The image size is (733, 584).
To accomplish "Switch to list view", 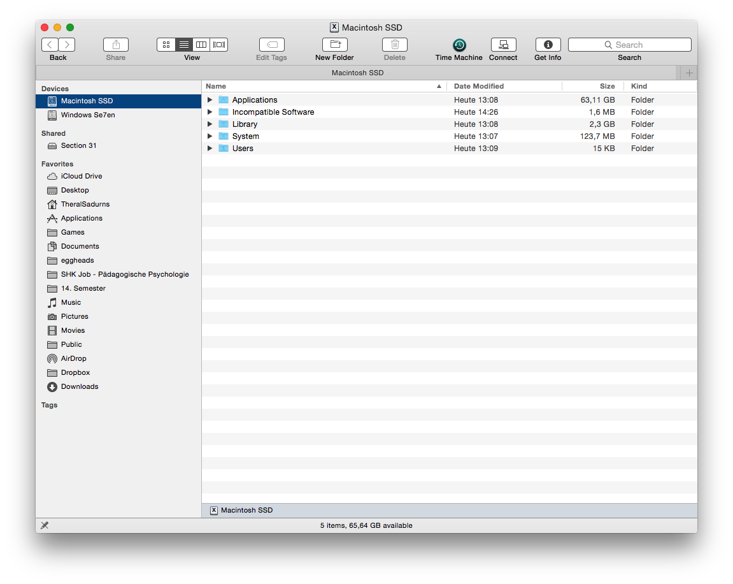I will point(183,45).
